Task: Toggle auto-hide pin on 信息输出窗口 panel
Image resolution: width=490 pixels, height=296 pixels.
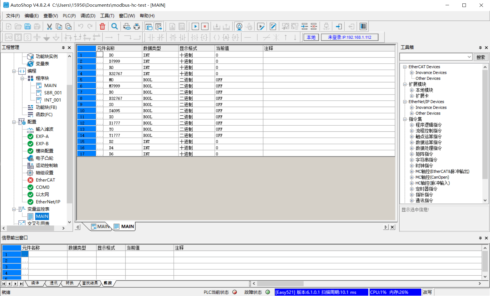Action: (x=480, y=238)
